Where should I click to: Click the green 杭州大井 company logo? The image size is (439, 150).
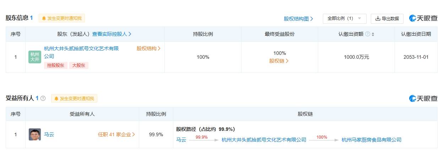click(35, 57)
